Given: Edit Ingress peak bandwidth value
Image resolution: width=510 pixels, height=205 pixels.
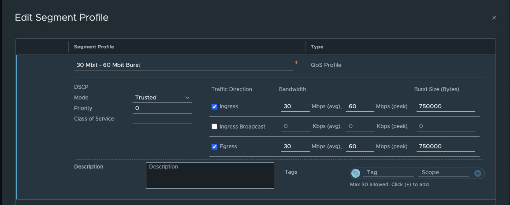Looking at the screenshot, I should click(360, 106).
